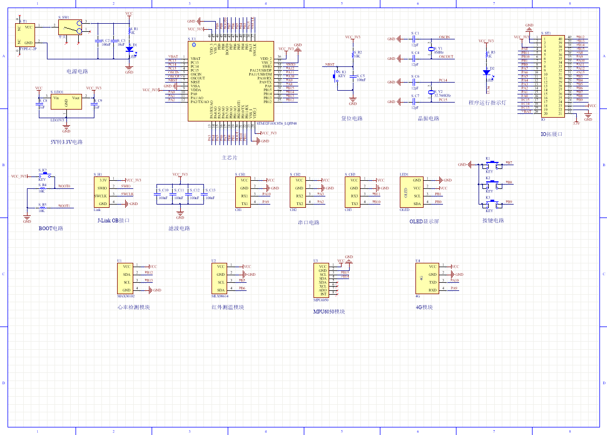607x435 pixels.
Task: Click the S_R5 10K resistor
Action: tap(42, 208)
